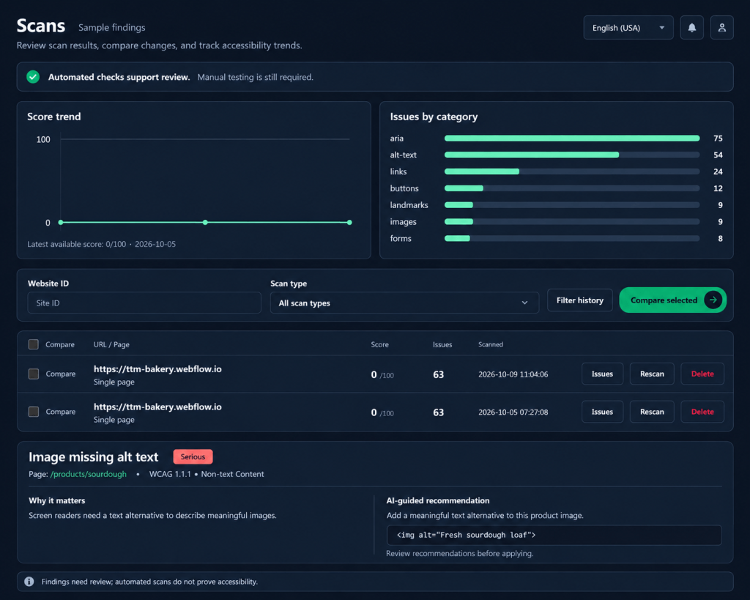
Task: Click the Serious severity badge
Action: 193,457
